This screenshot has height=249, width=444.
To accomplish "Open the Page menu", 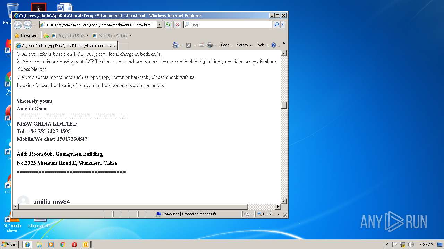I will click(227, 45).
